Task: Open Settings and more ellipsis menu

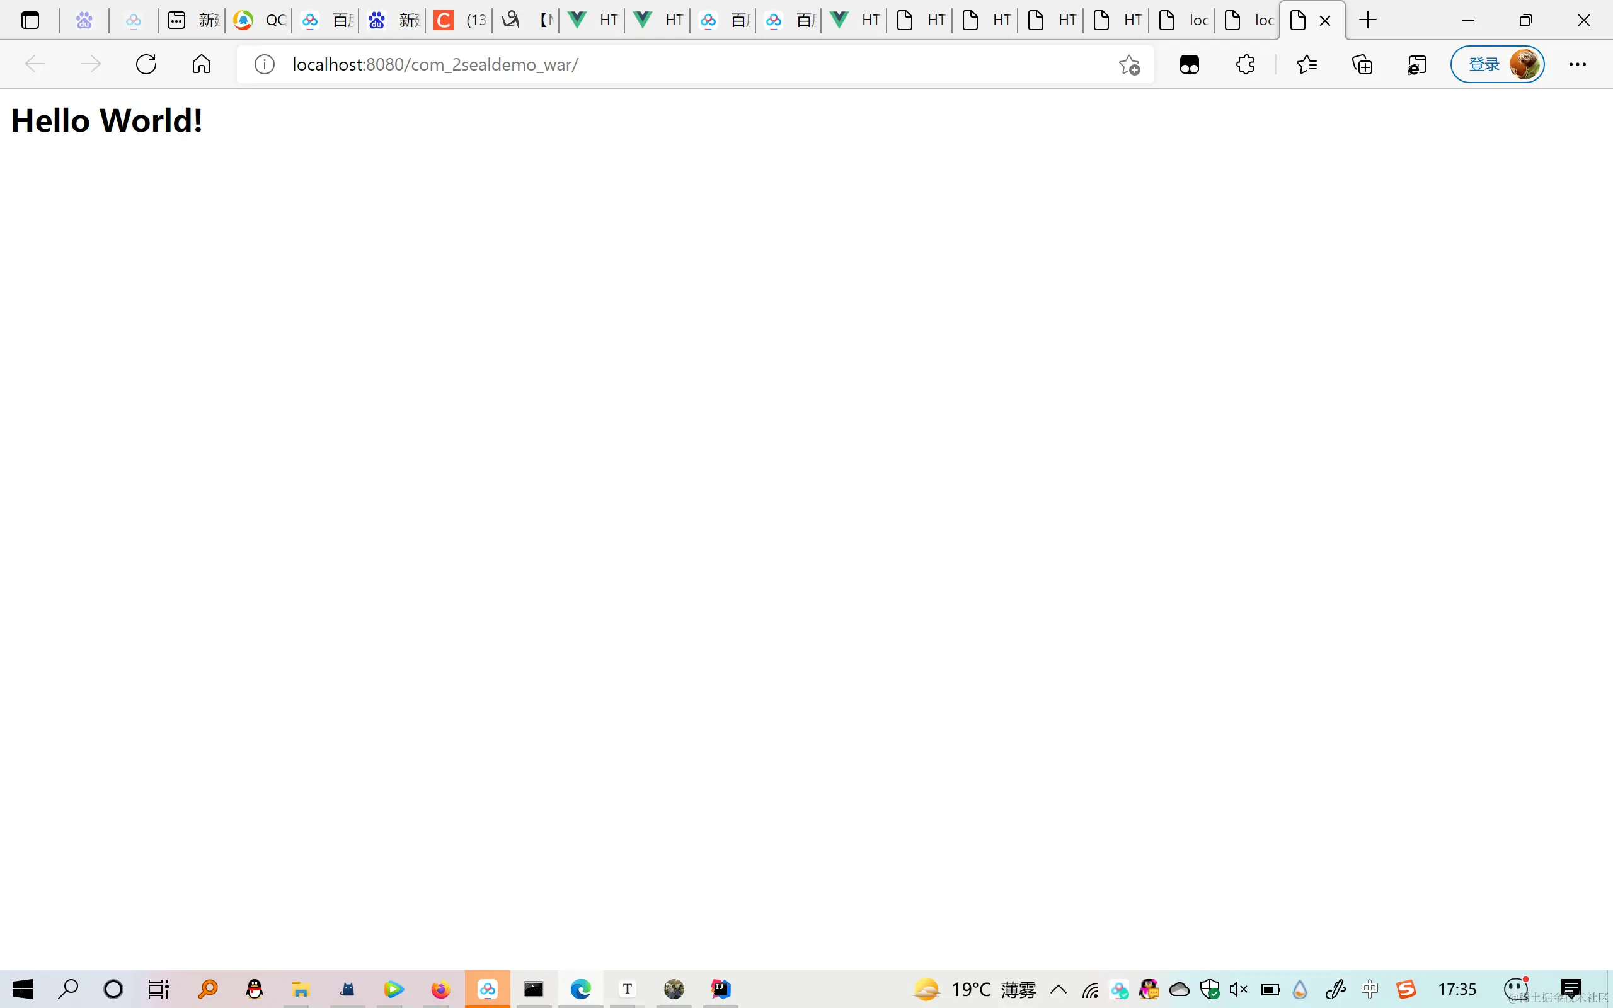Action: [x=1577, y=65]
